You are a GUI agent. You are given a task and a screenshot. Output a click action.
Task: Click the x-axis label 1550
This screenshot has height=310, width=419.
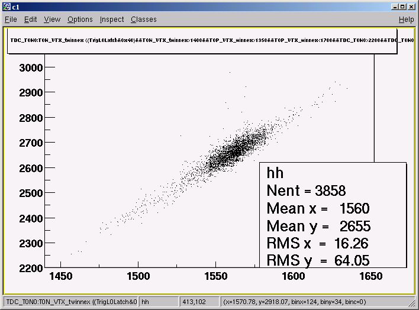[215, 276]
